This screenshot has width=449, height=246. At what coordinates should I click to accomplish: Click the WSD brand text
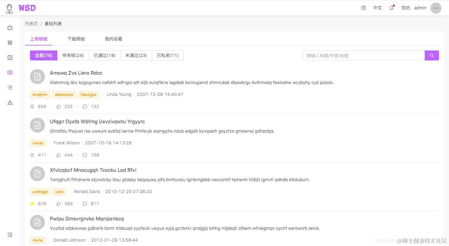[27, 8]
